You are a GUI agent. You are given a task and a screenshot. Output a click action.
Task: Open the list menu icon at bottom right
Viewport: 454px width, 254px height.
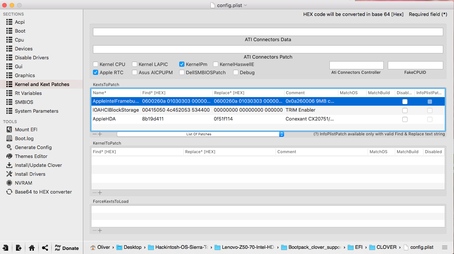point(445,247)
